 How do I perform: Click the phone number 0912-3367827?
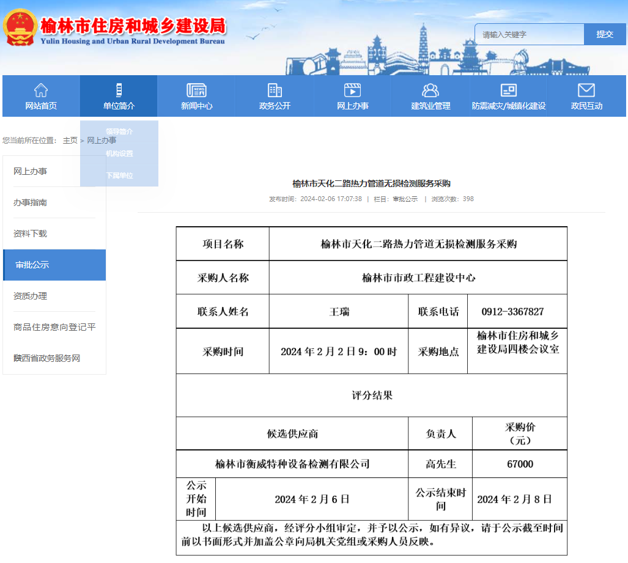click(x=512, y=312)
